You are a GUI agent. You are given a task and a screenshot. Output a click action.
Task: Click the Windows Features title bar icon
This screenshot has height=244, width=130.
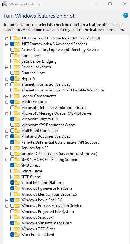pyautogui.click(x=4, y=4)
